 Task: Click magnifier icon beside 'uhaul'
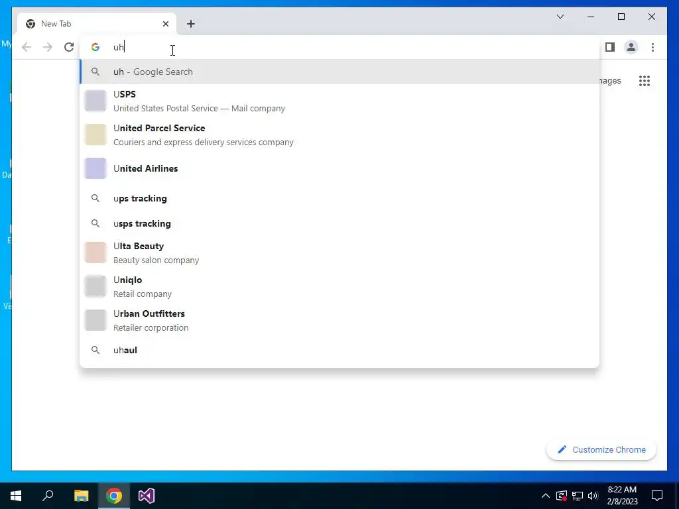(95, 350)
